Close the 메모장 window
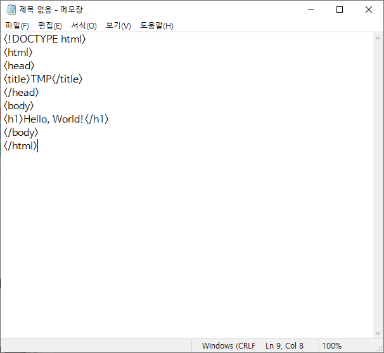This screenshot has height=353, width=384. (x=369, y=10)
